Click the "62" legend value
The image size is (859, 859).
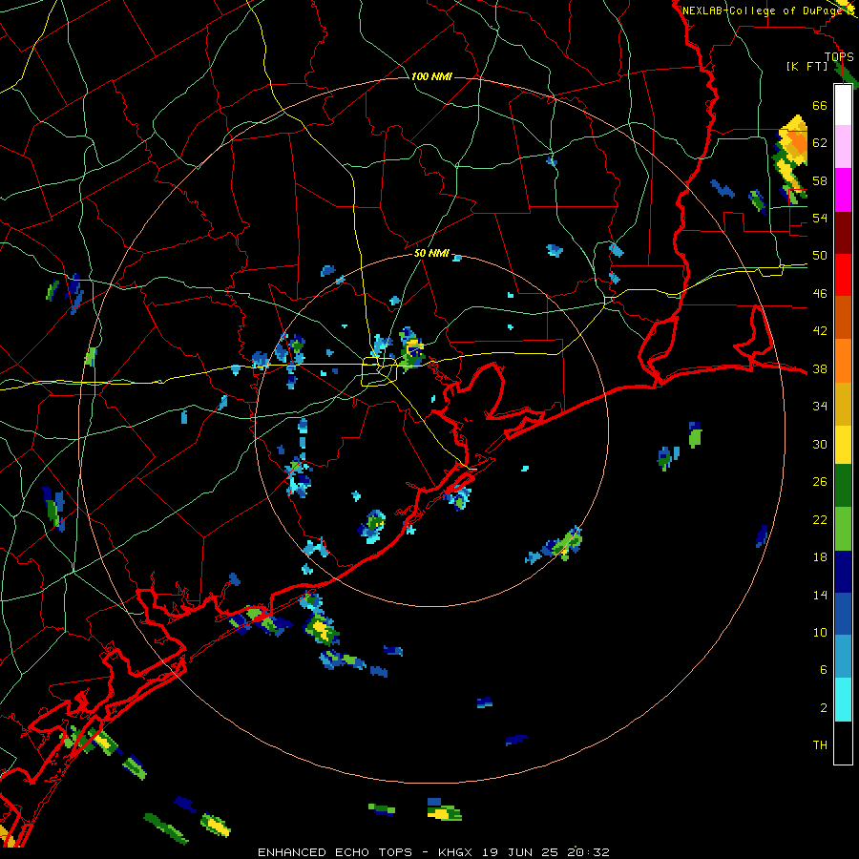click(820, 143)
